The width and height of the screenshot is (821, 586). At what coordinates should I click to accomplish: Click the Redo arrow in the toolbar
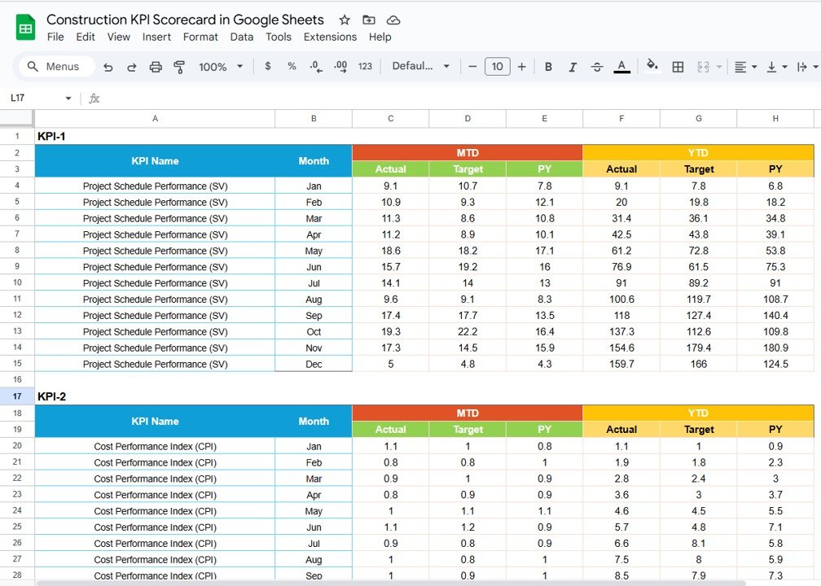(x=132, y=67)
